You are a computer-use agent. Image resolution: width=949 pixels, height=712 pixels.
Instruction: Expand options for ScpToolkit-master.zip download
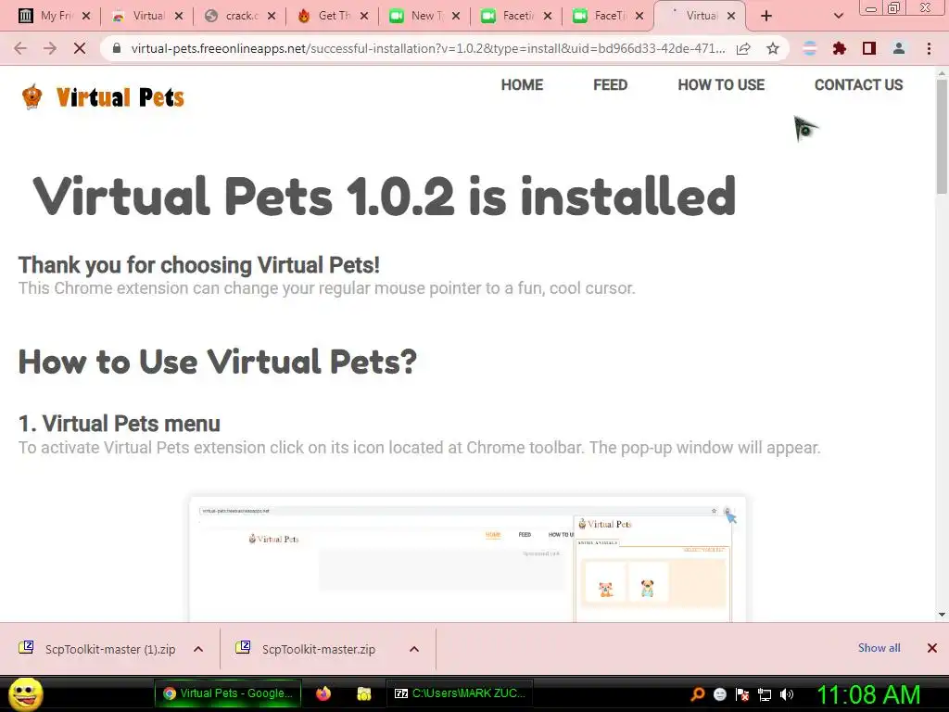click(414, 649)
